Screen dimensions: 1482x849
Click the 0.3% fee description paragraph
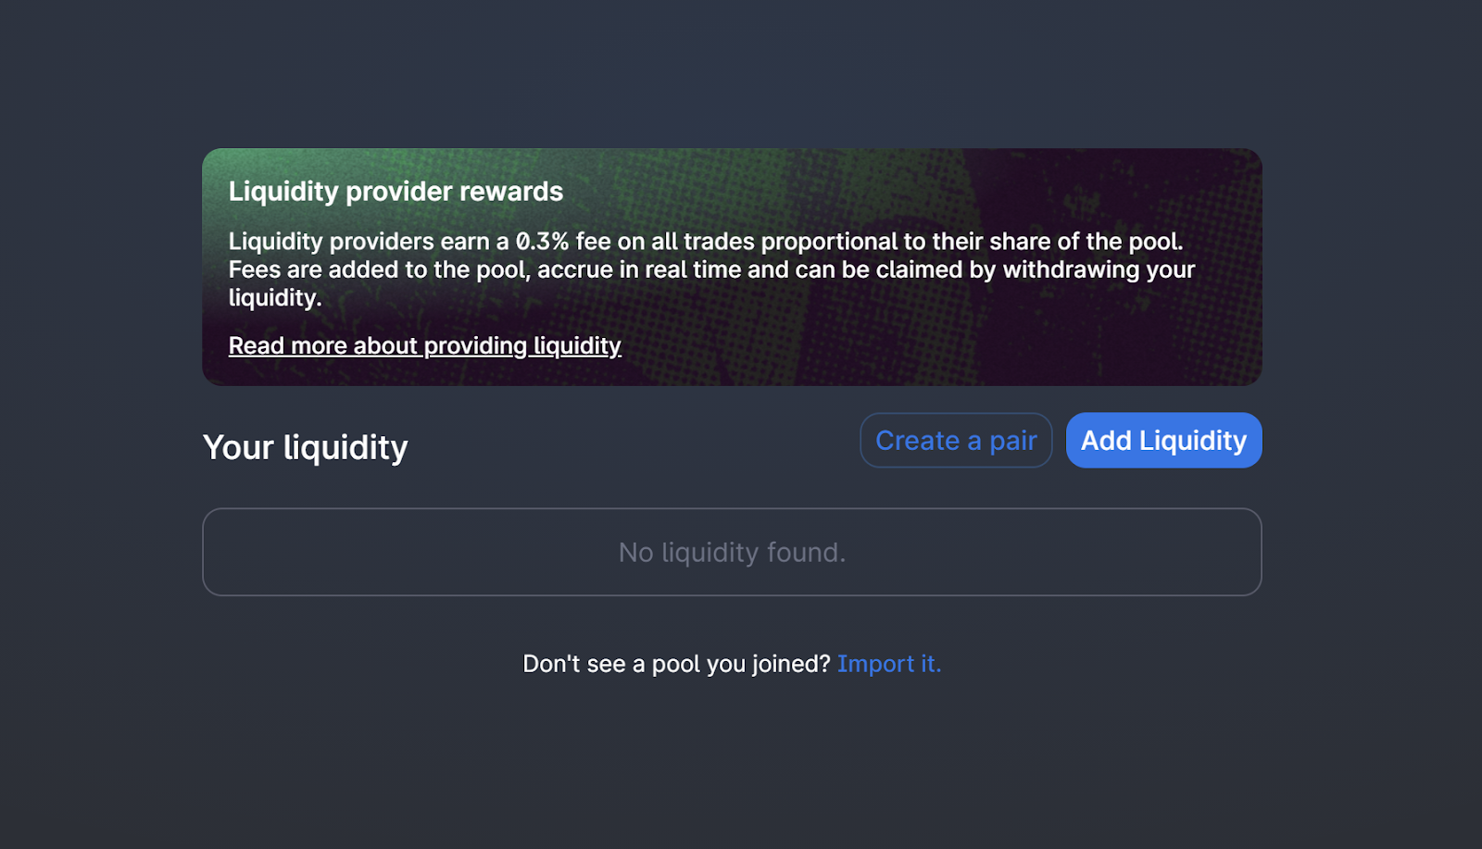coord(711,269)
